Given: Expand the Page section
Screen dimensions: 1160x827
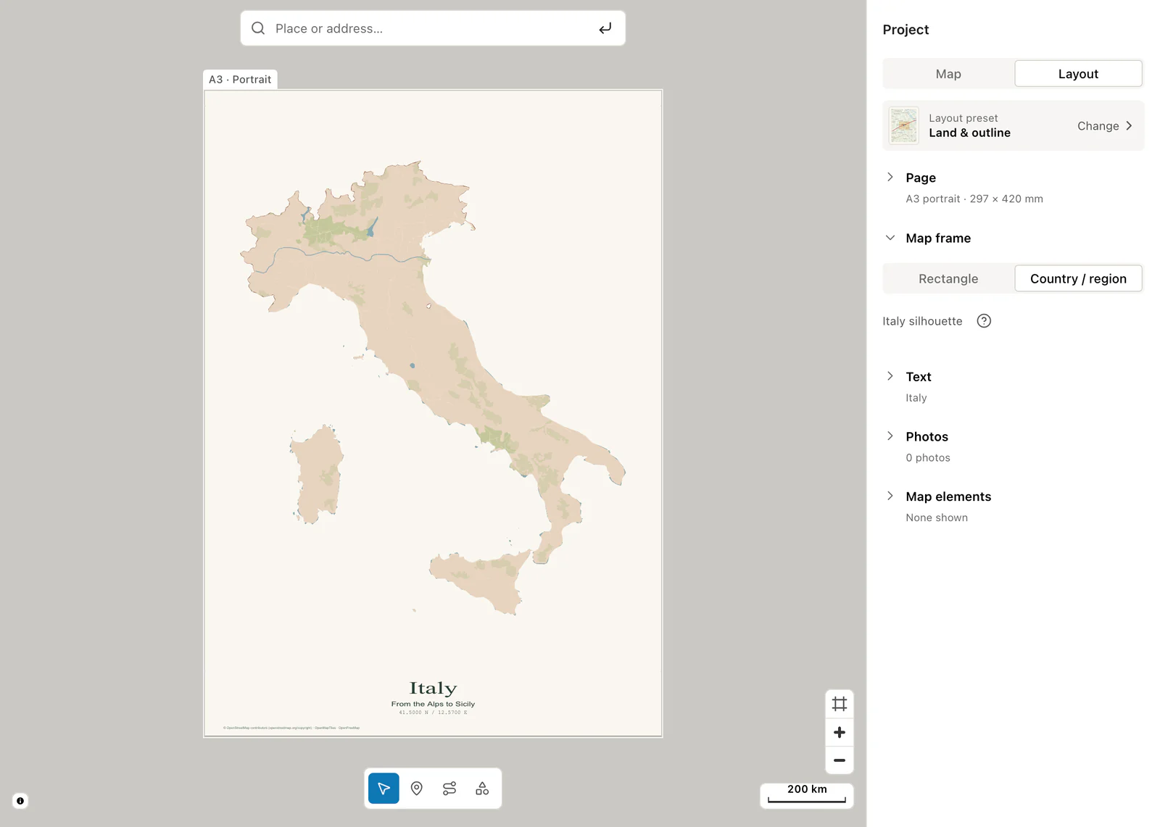Looking at the screenshot, I should click(890, 177).
